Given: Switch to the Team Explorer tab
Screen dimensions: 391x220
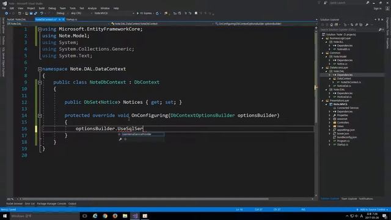Looking at the screenshot, I should pyautogui.click(x=349, y=199).
